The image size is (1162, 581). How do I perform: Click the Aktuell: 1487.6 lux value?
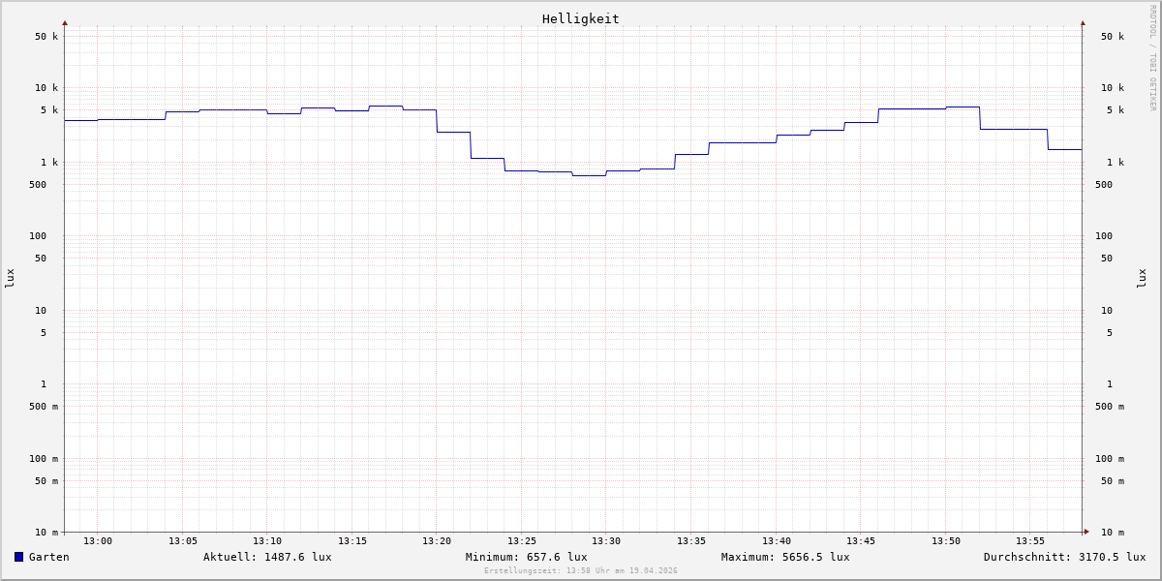point(267,557)
